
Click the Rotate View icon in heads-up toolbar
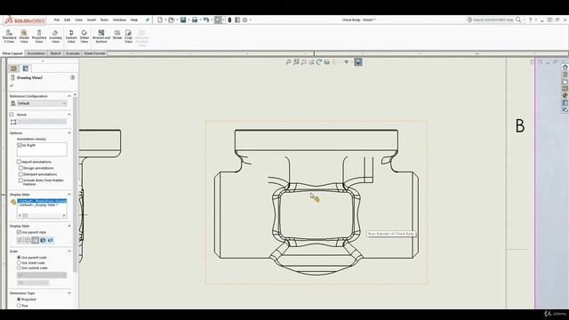click(319, 62)
